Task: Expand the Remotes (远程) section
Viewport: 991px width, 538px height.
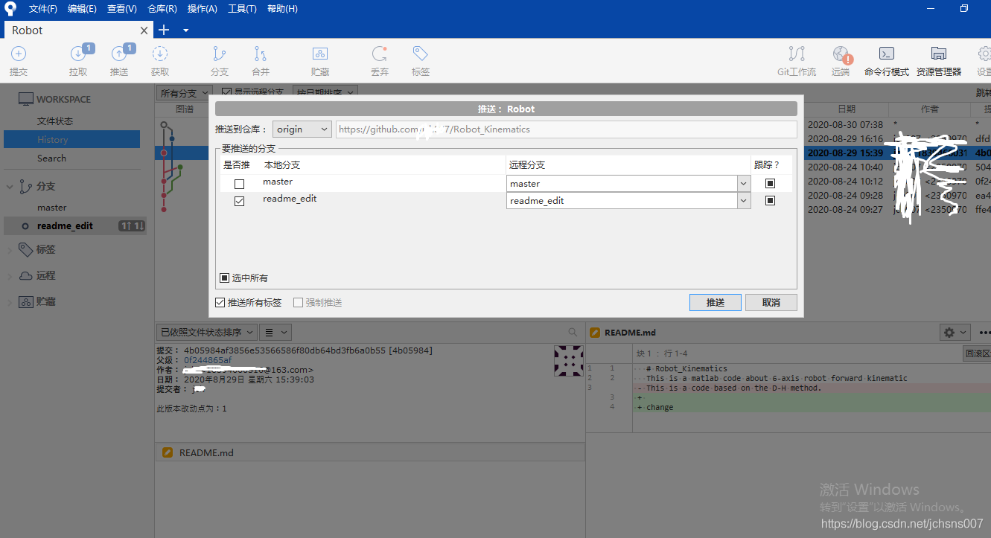Action: [x=10, y=275]
